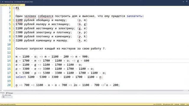The image size is (189, 106).
Task: Pin the SQLQuery12.sql document tab
Action: [22, 5]
